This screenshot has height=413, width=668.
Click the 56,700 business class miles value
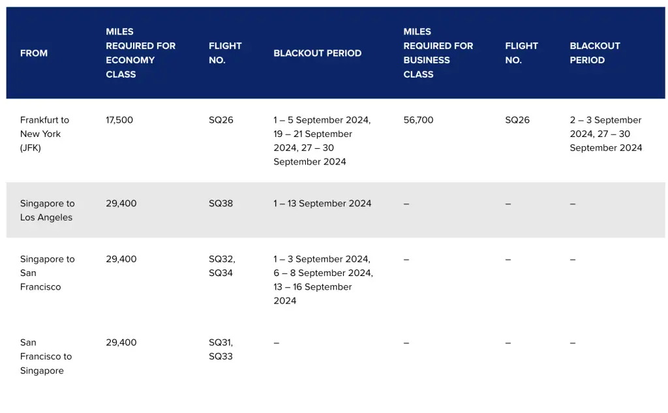418,120
